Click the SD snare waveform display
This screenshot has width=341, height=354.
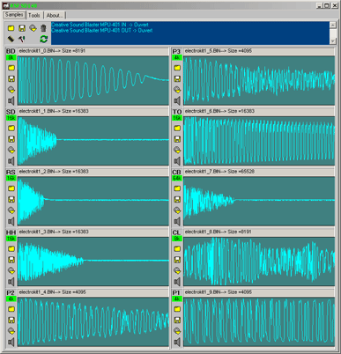93,141
